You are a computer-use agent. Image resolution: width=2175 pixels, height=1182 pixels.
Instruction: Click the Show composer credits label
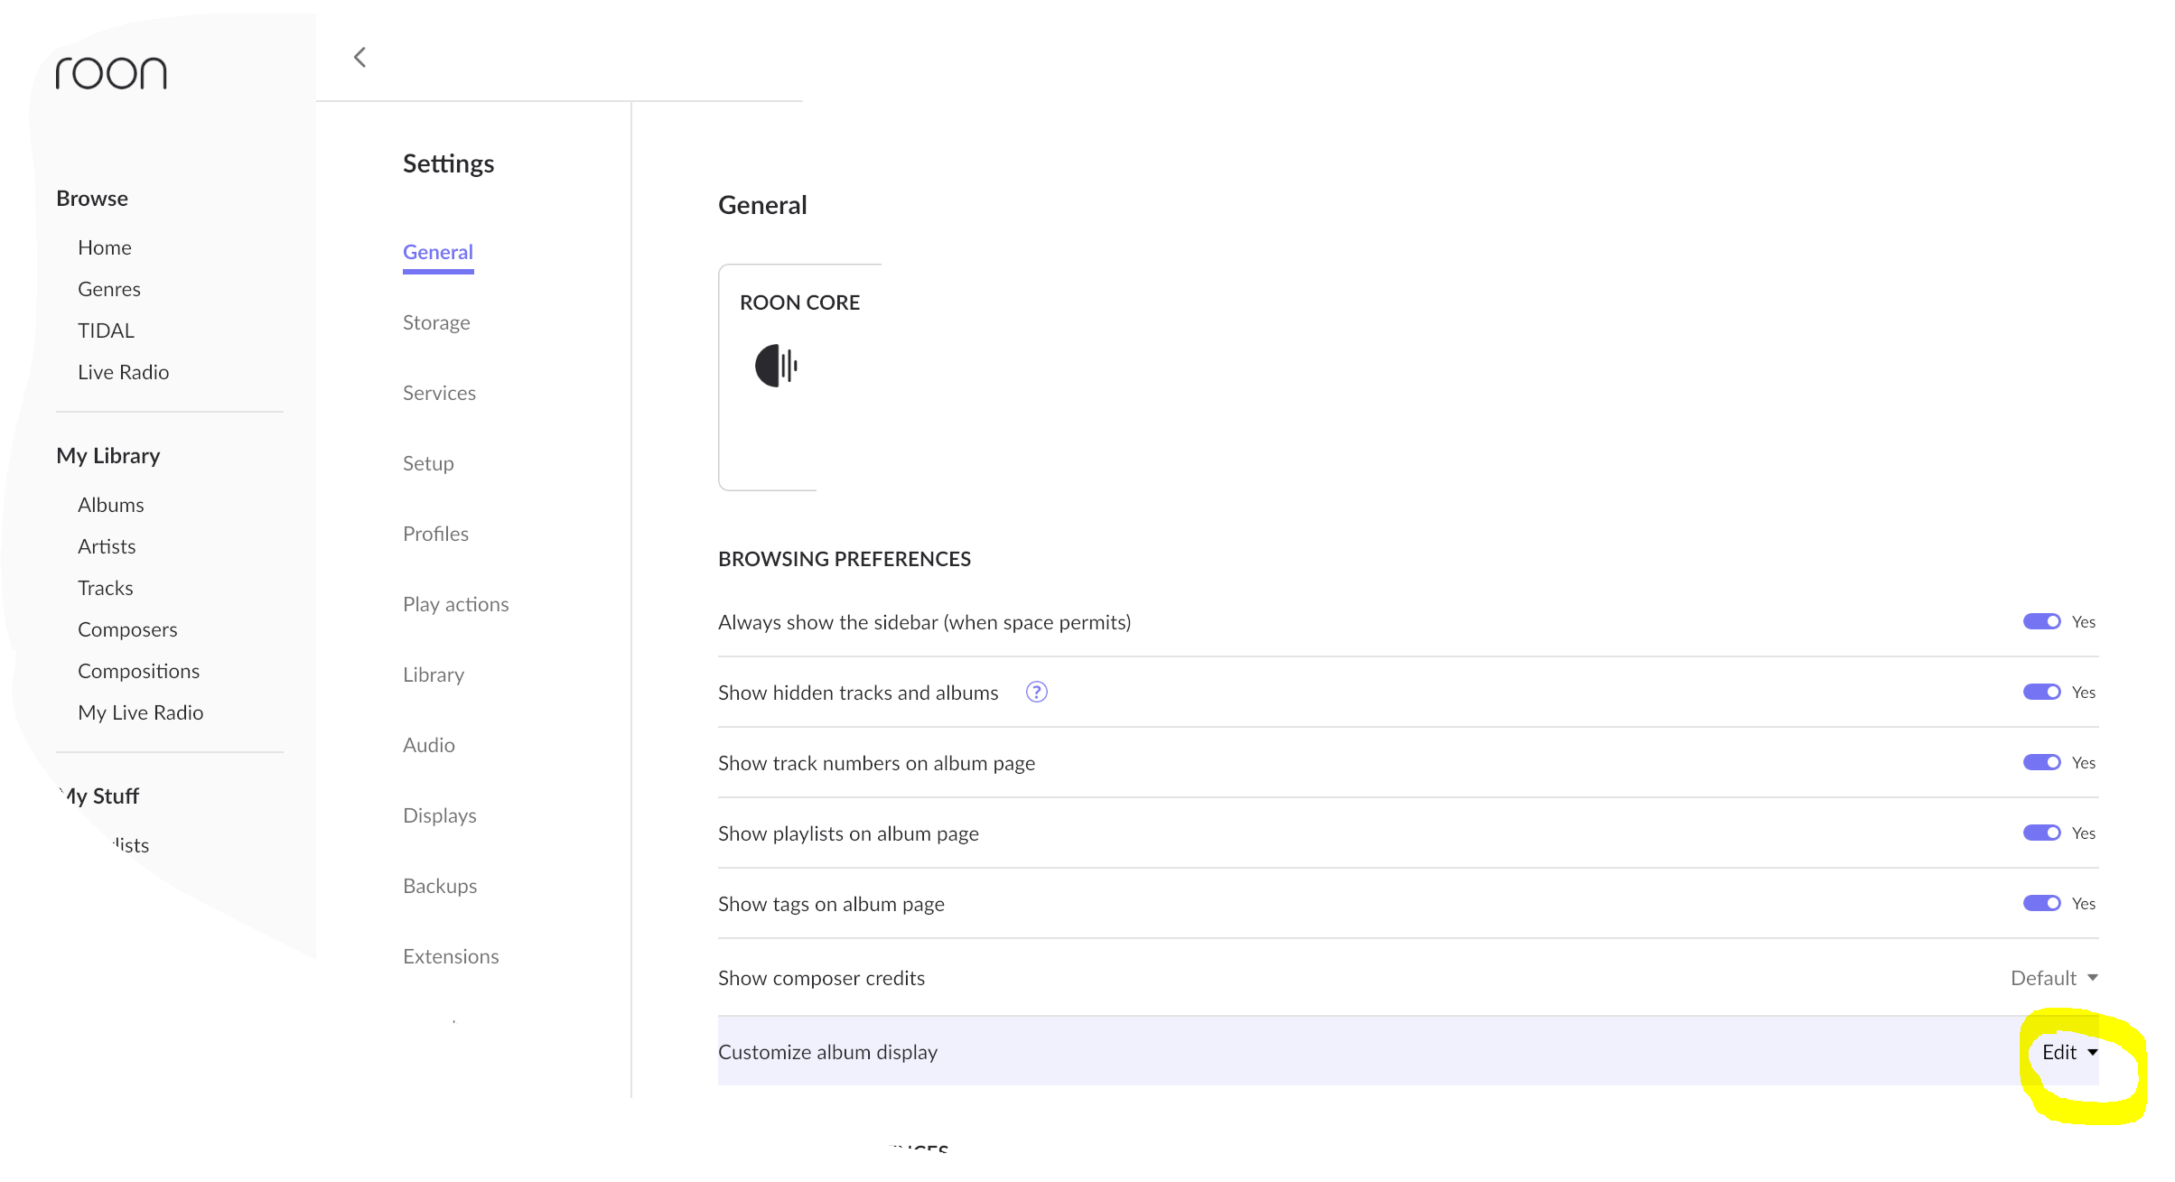pyautogui.click(x=822, y=979)
